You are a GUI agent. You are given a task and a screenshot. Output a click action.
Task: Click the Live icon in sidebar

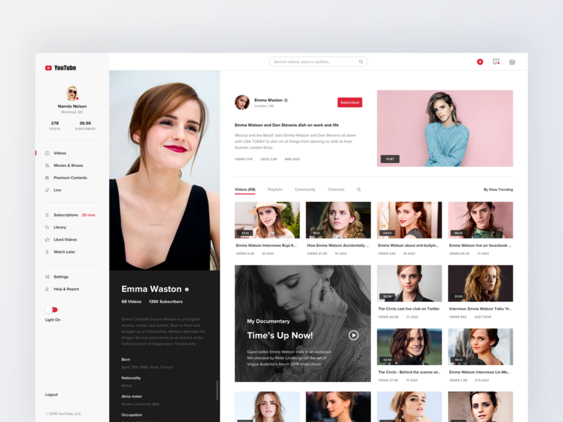click(x=47, y=190)
